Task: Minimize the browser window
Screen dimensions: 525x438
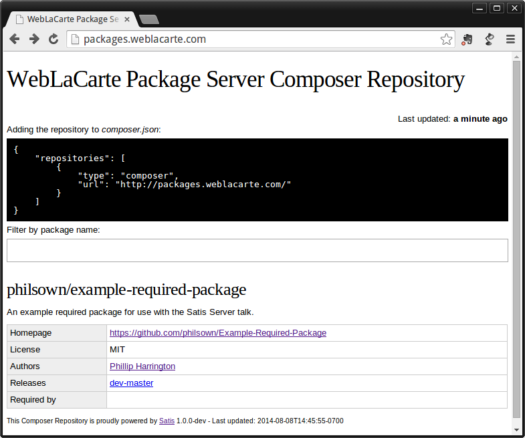Action: point(480,8)
